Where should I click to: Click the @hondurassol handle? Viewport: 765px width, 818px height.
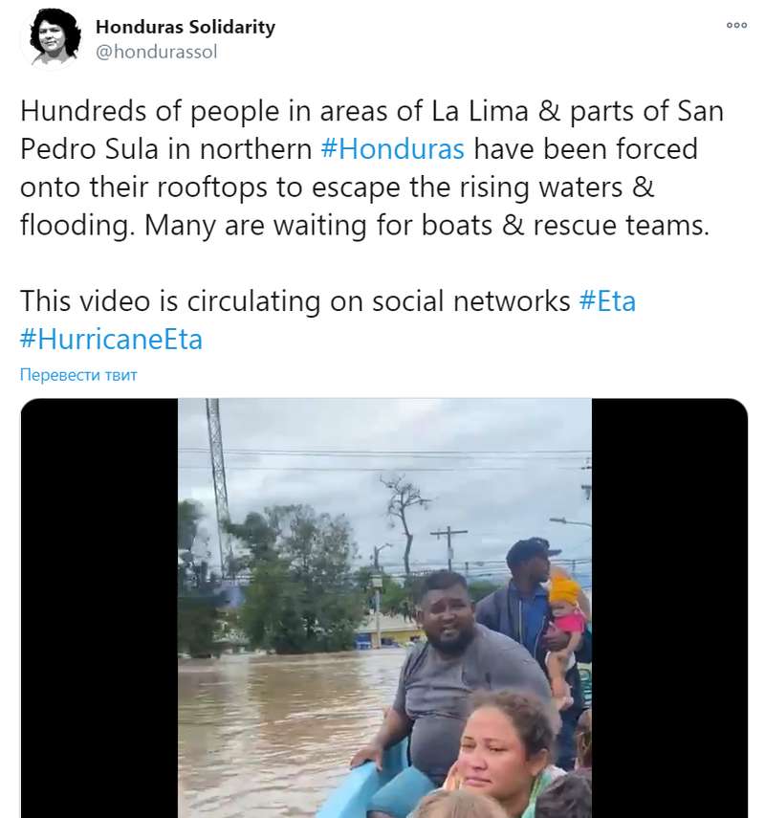[157, 52]
